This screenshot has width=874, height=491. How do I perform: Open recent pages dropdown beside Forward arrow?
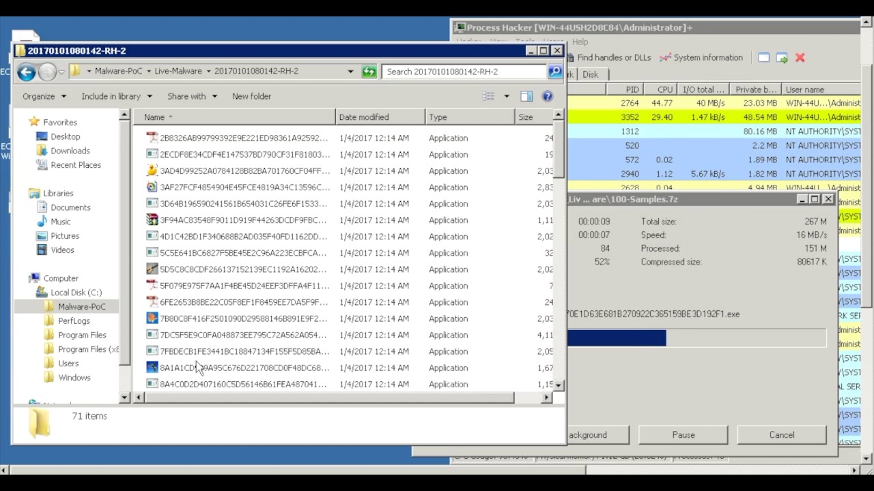[61, 72]
